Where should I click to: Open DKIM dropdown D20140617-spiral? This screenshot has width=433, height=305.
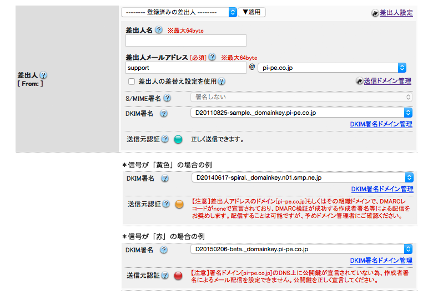[x=303, y=177]
